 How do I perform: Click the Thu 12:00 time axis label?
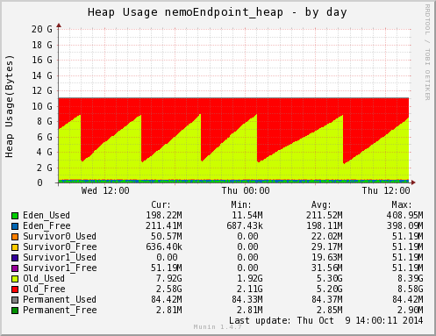[x=386, y=190]
